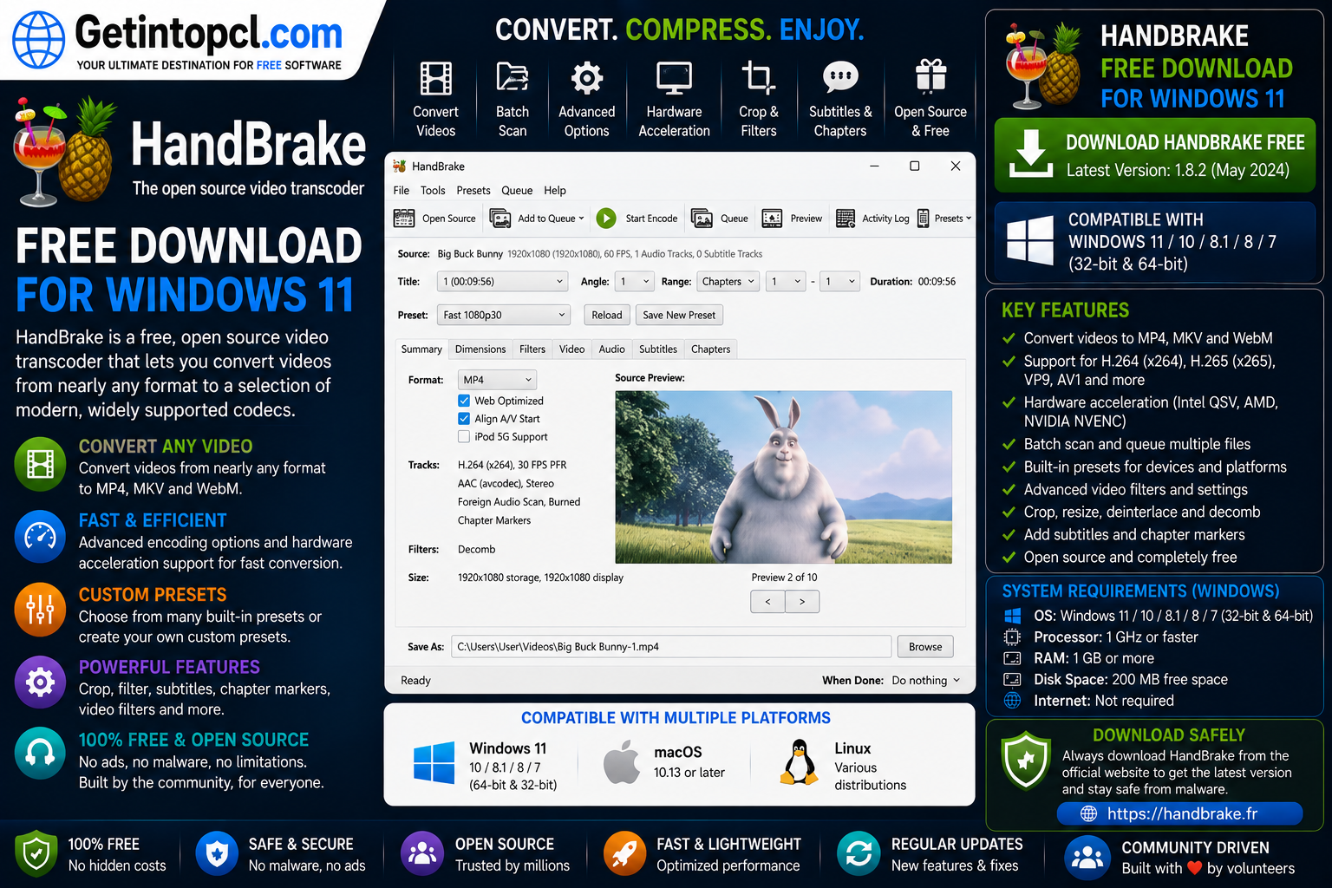Click the Convert Videos filmstrip icon

pyautogui.click(x=435, y=79)
